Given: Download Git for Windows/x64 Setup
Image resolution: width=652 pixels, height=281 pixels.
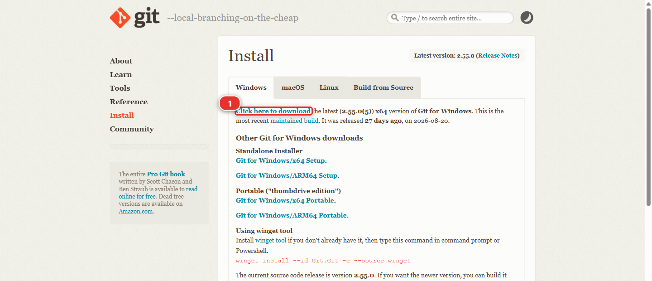Looking at the screenshot, I should 280,160.
